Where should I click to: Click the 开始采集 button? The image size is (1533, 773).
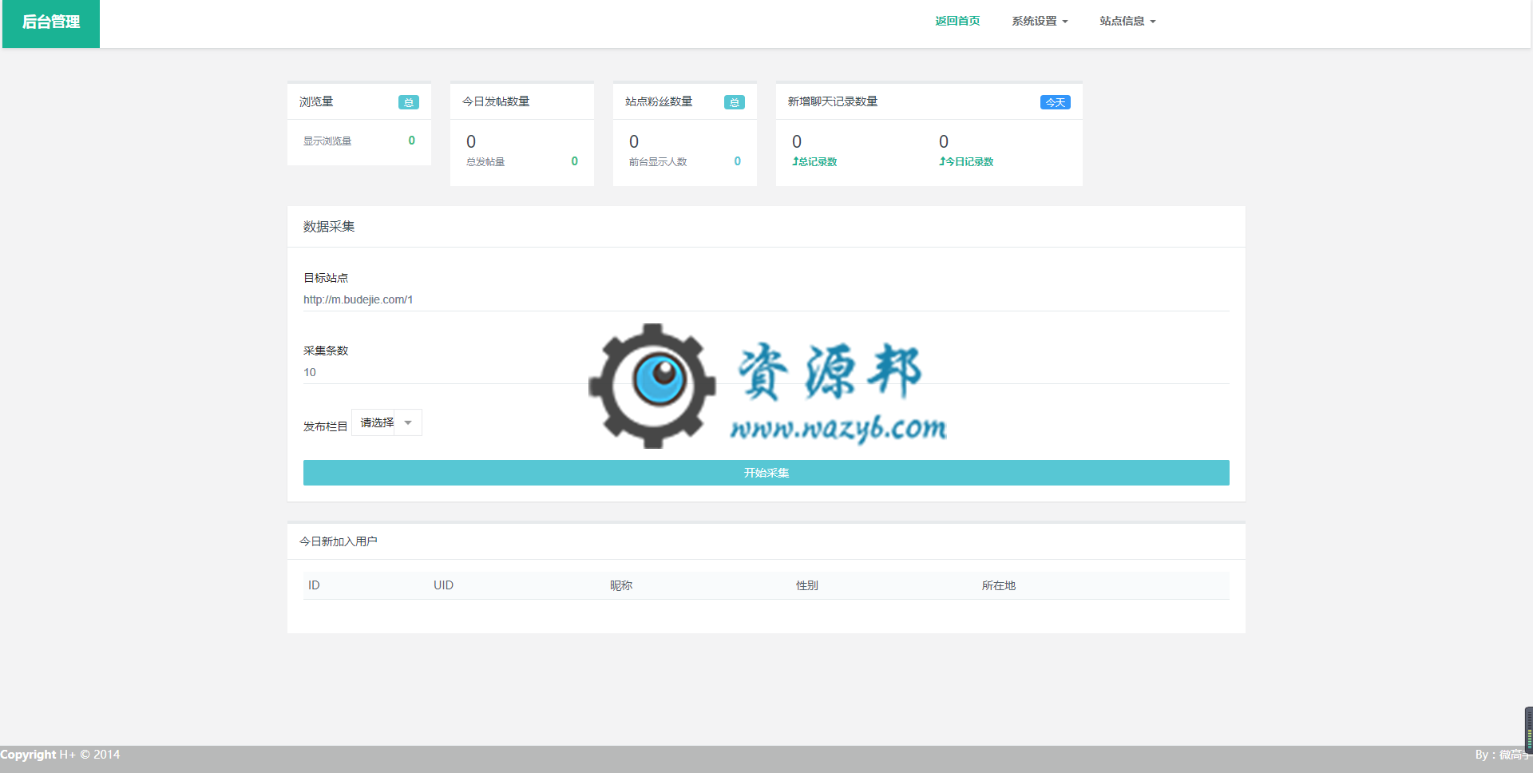click(766, 473)
